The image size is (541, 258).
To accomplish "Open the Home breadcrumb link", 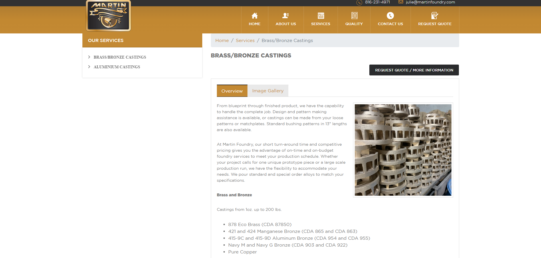I will pyautogui.click(x=222, y=40).
